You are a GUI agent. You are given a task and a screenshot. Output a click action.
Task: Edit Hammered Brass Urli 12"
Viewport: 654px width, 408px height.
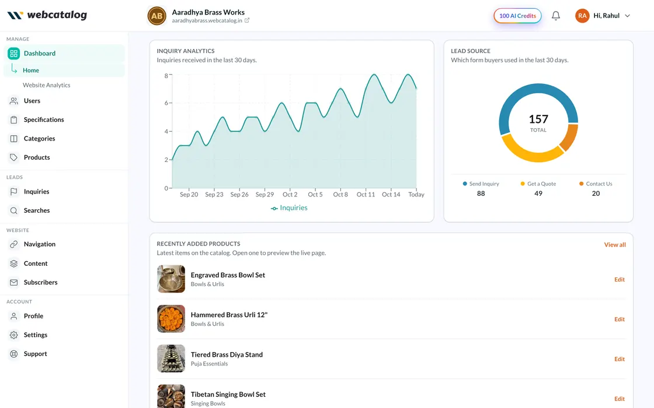pos(620,319)
